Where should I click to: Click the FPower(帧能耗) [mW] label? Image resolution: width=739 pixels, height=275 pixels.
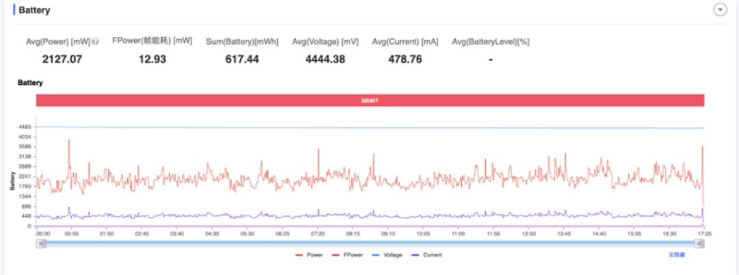[152, 41]
